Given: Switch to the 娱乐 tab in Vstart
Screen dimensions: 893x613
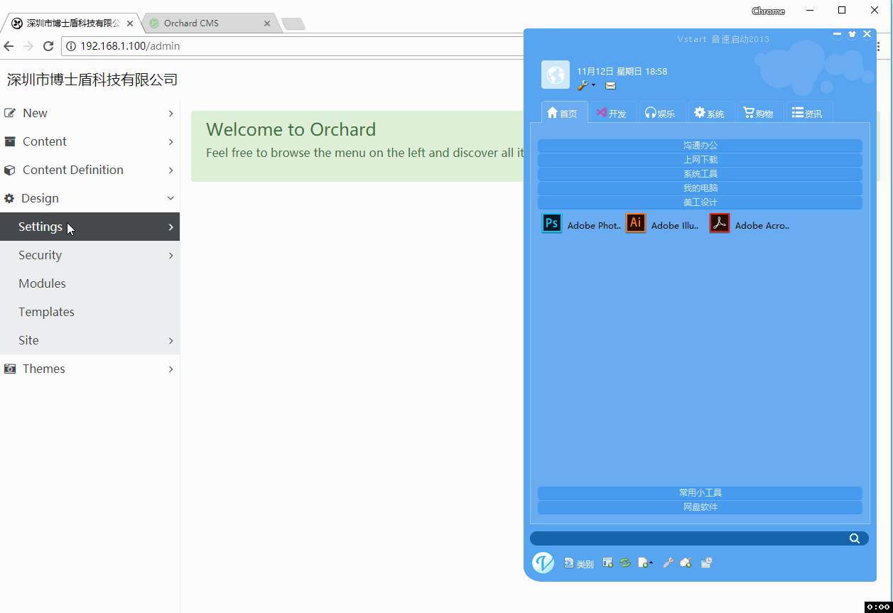Looking at the screenshot, I should (x=661, y=112).
